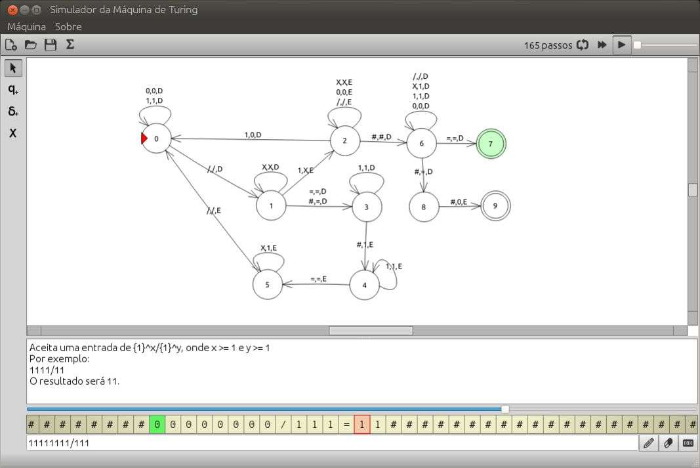
Task: Save the machine with floppy disk icon
Action: tap(50, 45)
